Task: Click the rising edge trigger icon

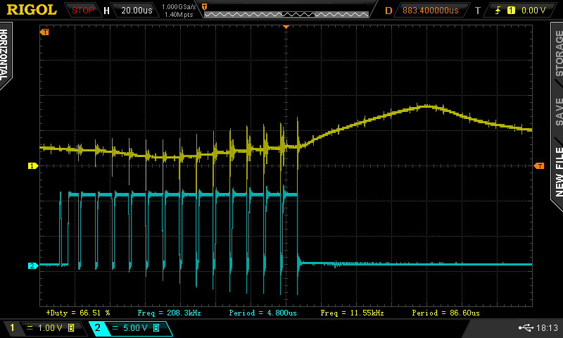Action: pos(497,11)
